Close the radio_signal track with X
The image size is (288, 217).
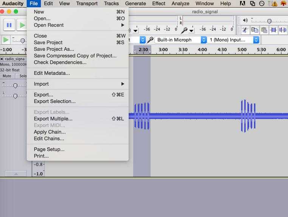pos(2,59)
